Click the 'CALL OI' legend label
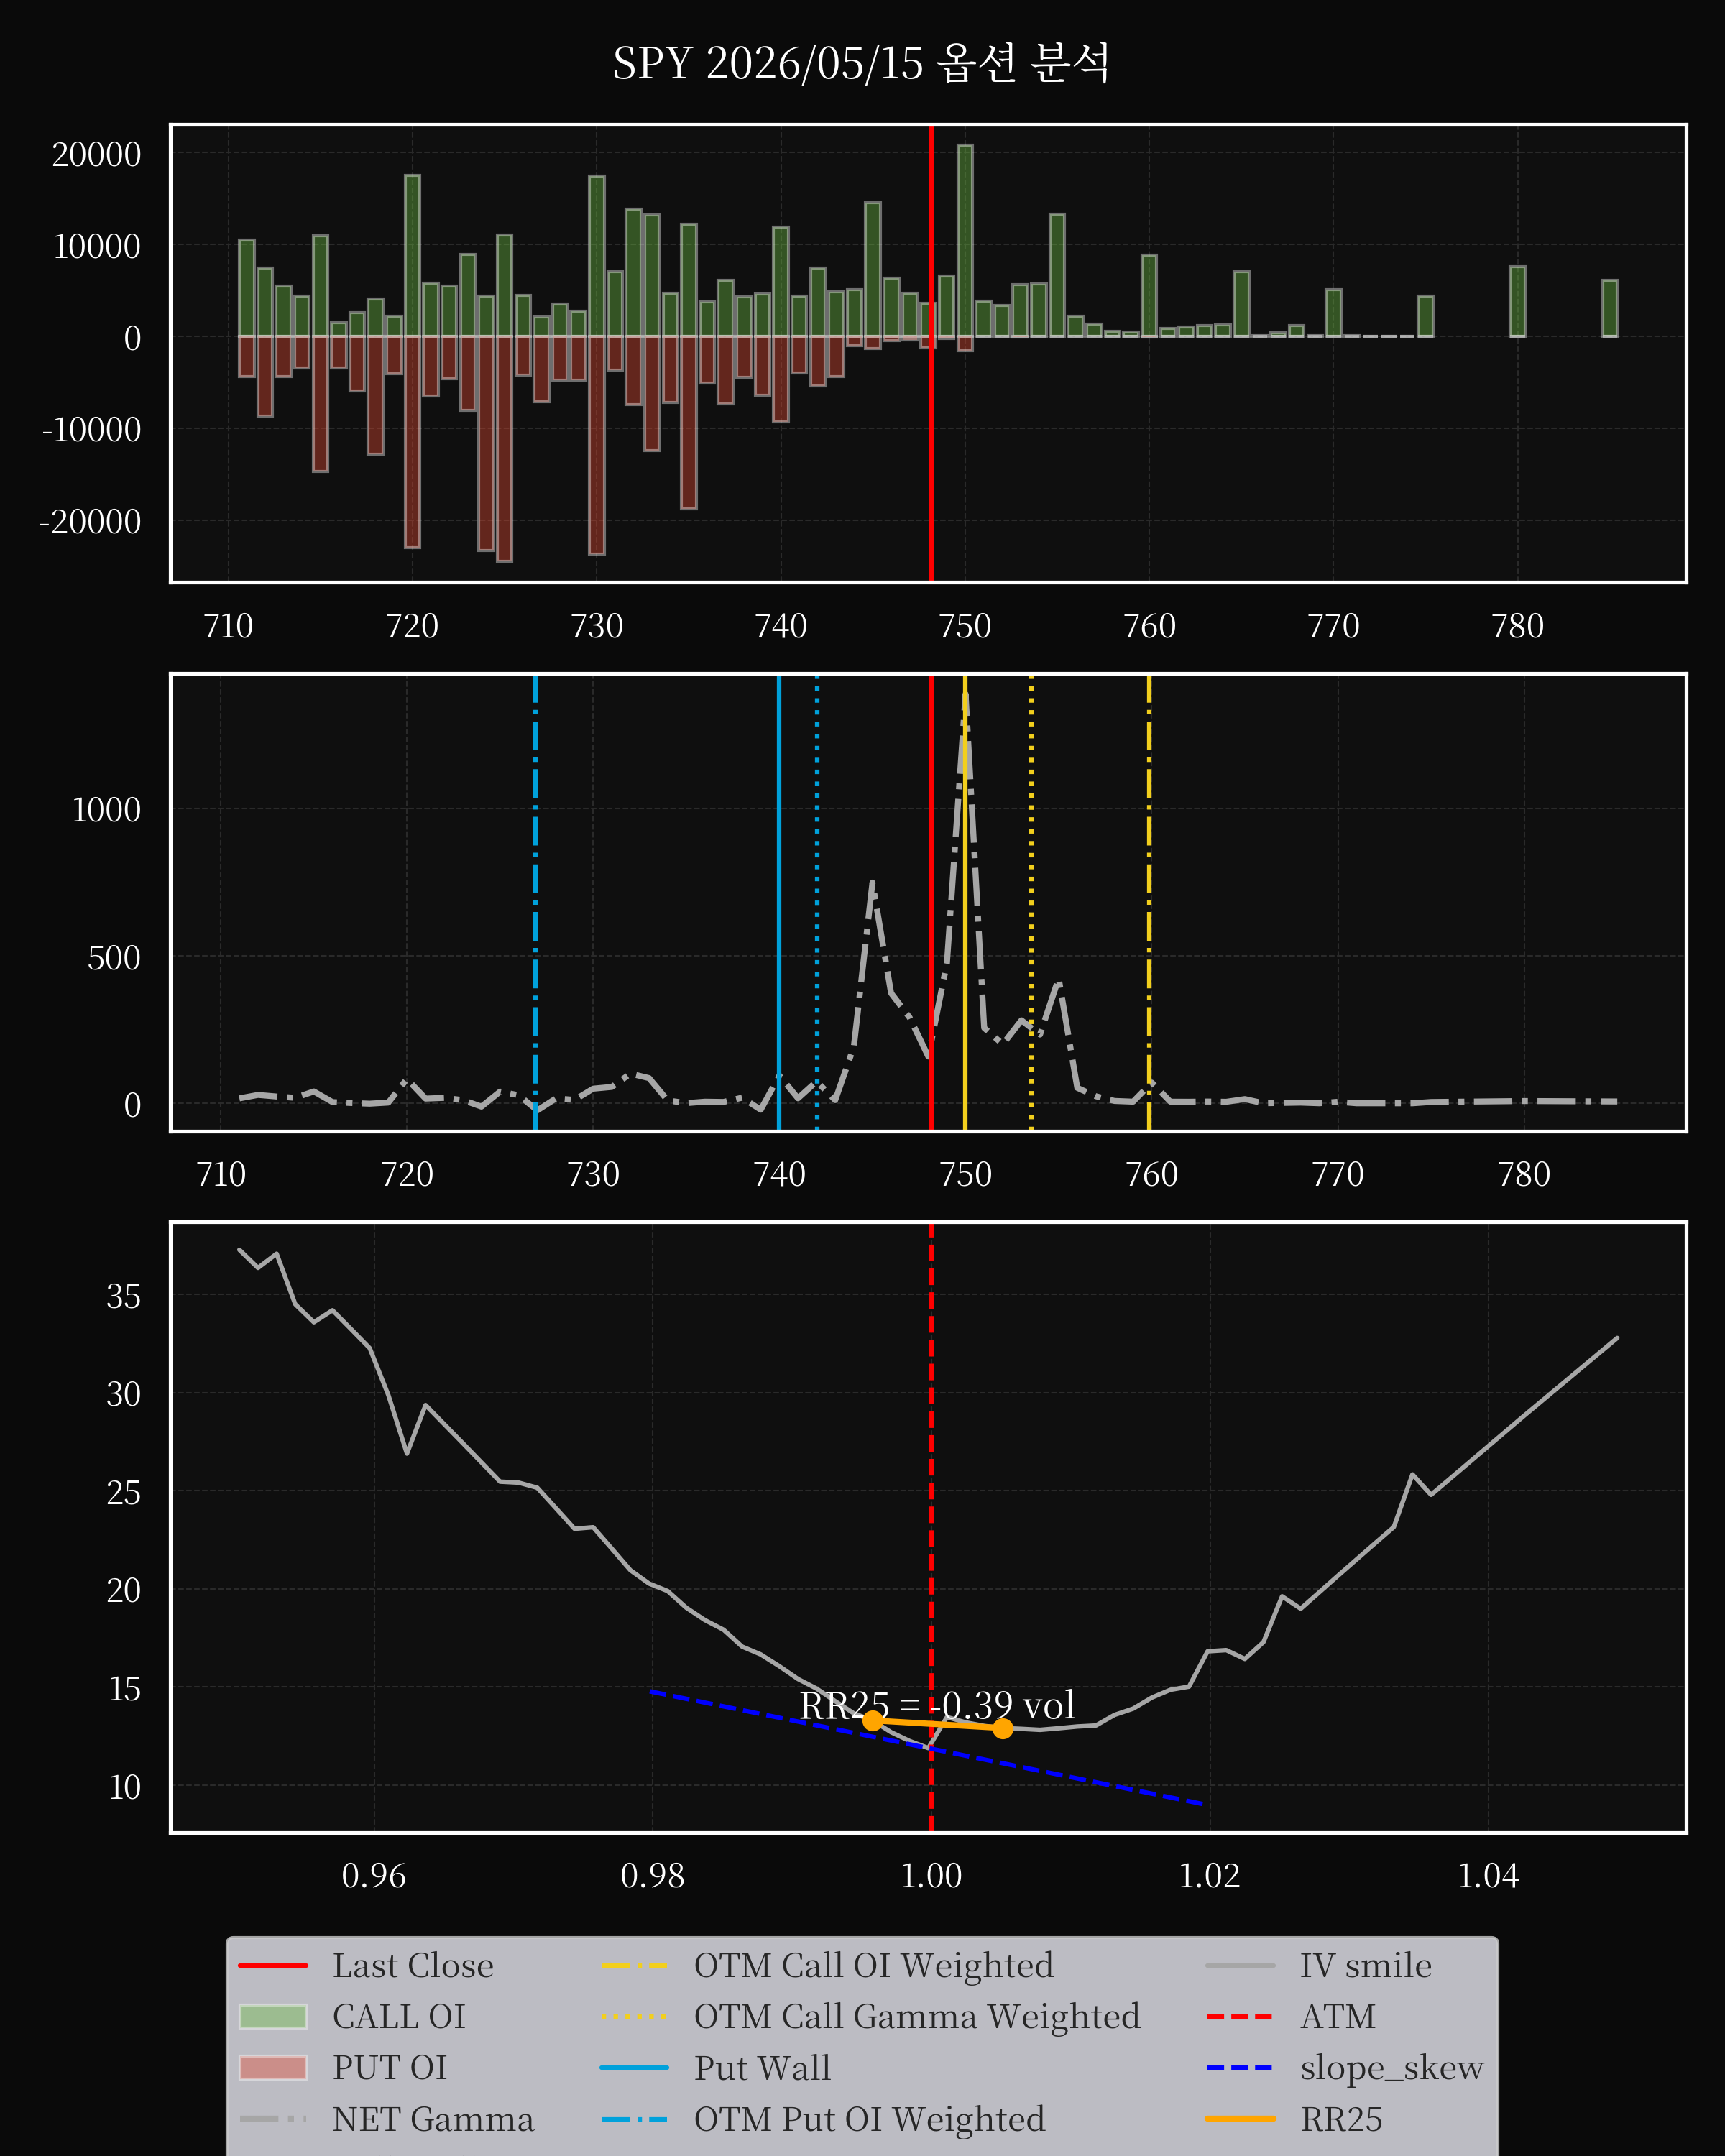The width and height of the screenshot is (1725, 2156). pyautogui.click(x=399, y=2017)
